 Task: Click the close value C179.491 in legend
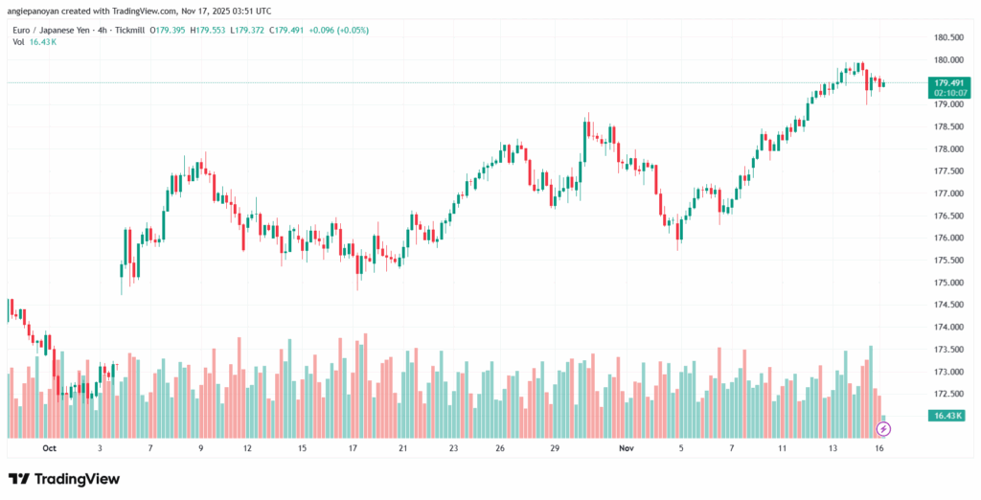point(286,30)
